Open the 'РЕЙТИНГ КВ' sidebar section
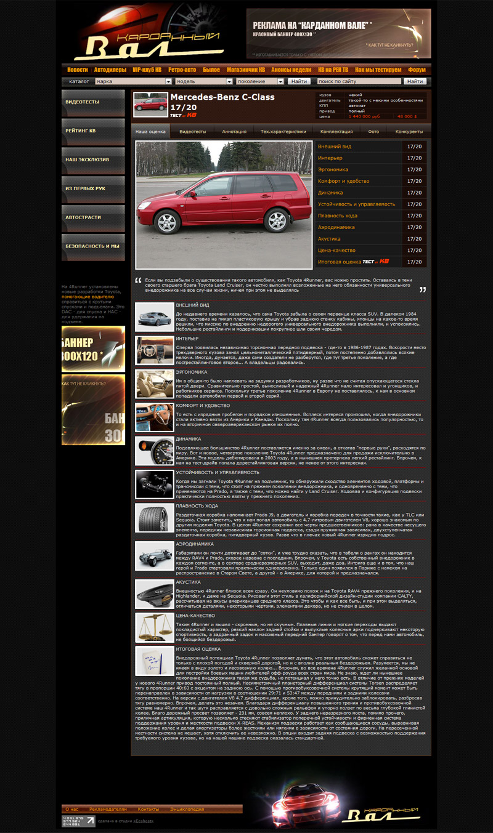The image size is (493, 833). click(93, 132)
